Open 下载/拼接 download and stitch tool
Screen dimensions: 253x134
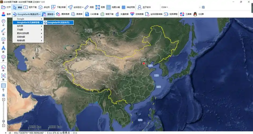click(58, 7)
